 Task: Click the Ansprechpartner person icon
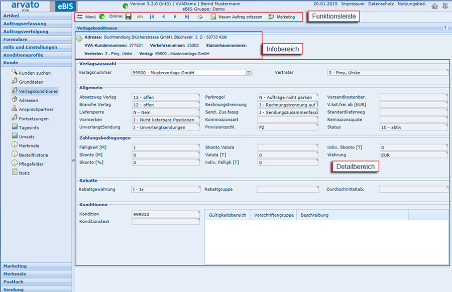click(15, 108)
